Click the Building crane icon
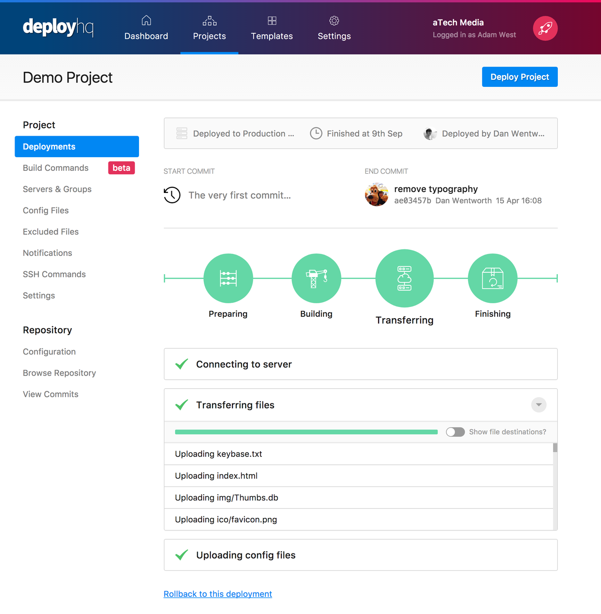Viewport: 601px width, 614px height. (316, 278)
